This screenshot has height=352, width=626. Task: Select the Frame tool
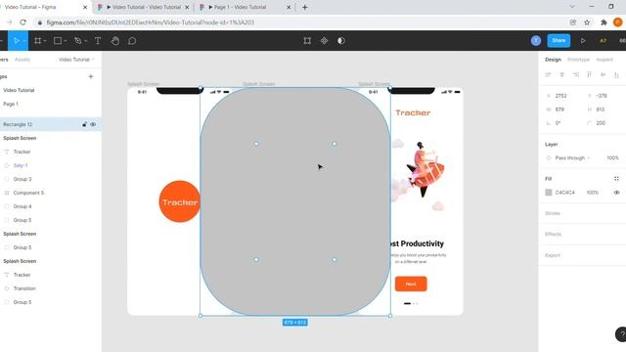click(x=38, y=41)
